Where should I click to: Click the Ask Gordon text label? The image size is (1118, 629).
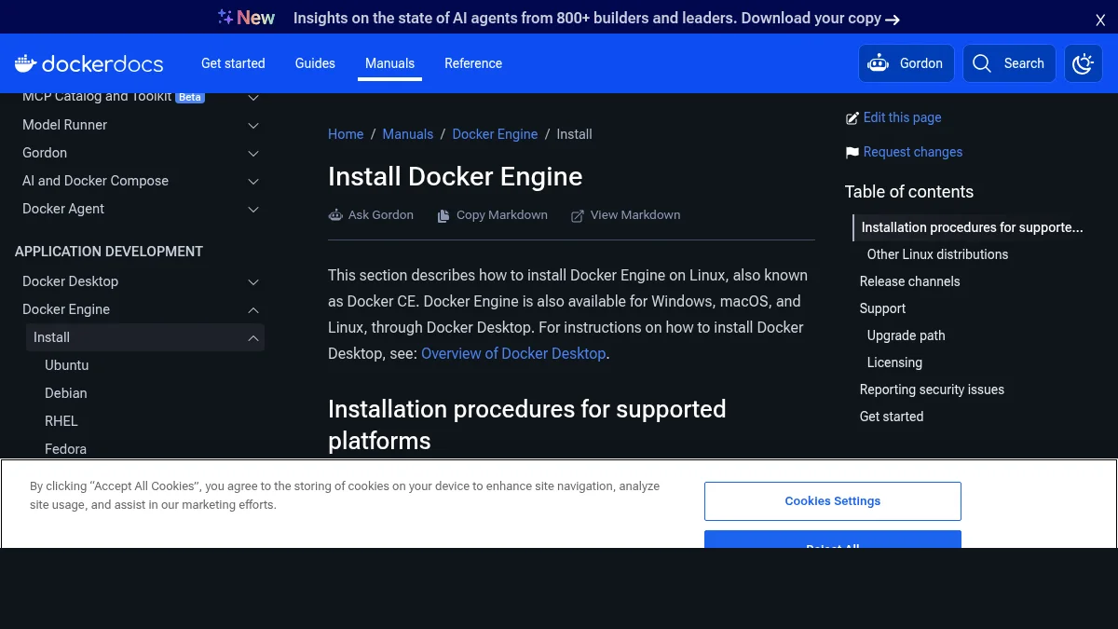coord(381,215)
